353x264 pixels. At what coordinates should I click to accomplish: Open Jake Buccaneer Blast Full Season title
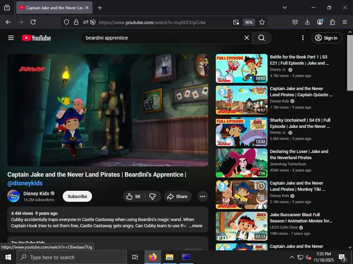click(301, 218)
